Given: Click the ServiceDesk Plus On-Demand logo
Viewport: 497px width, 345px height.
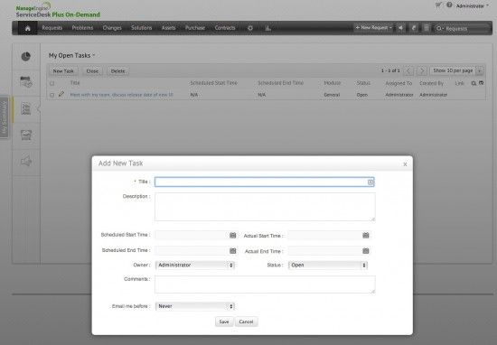Looking at the screenshot, I should (x=58, y=11).
